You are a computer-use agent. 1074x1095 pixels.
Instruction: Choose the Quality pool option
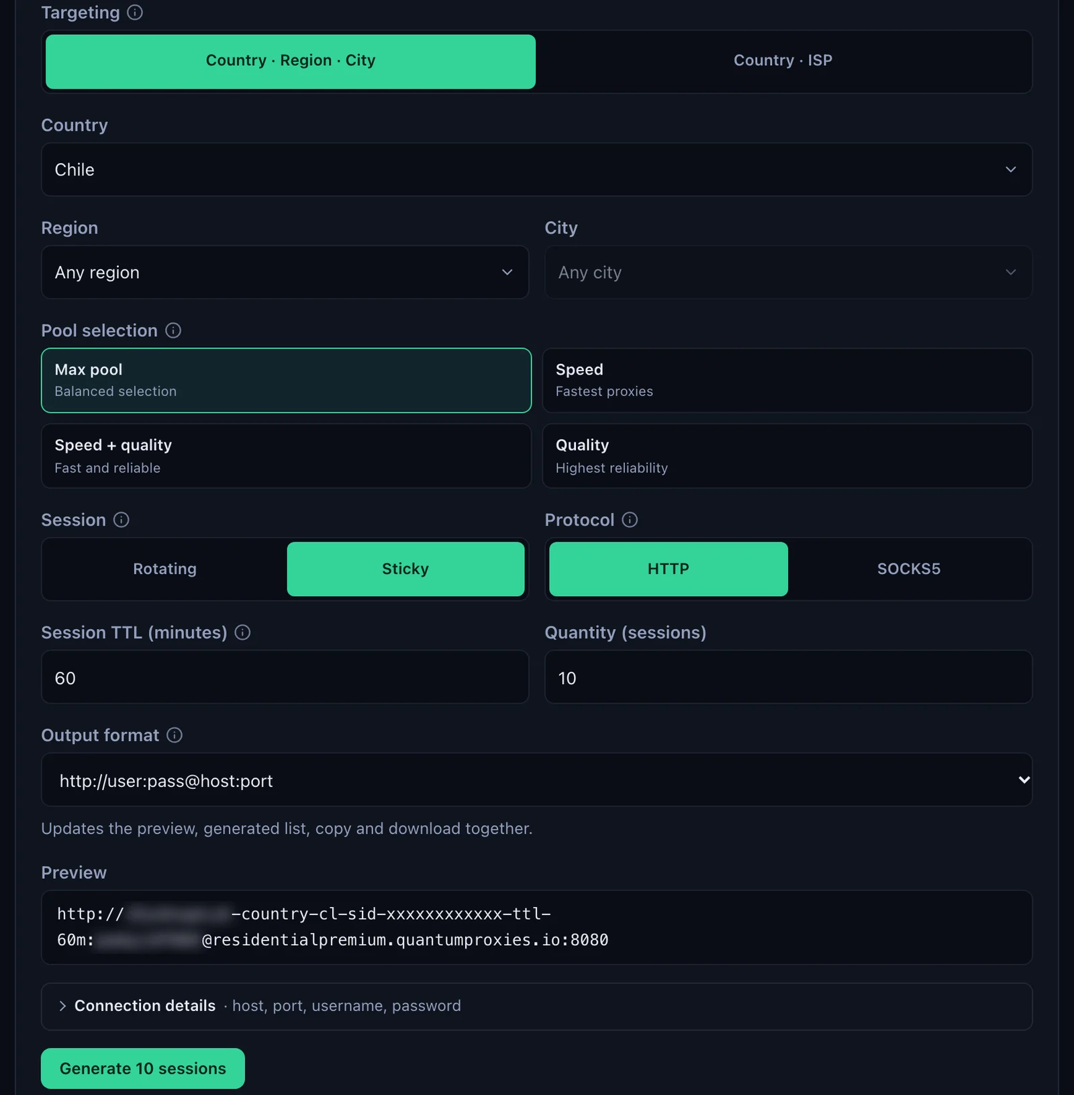787,456
